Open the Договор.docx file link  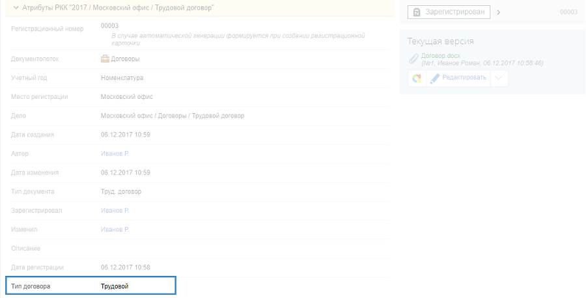440,56
